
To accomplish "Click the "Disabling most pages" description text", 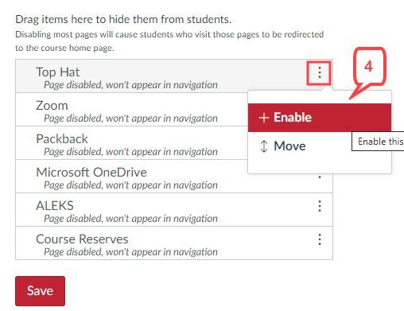I will [x=169, y=41].
